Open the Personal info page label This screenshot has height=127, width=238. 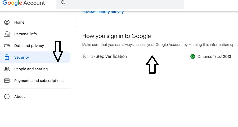25,34
